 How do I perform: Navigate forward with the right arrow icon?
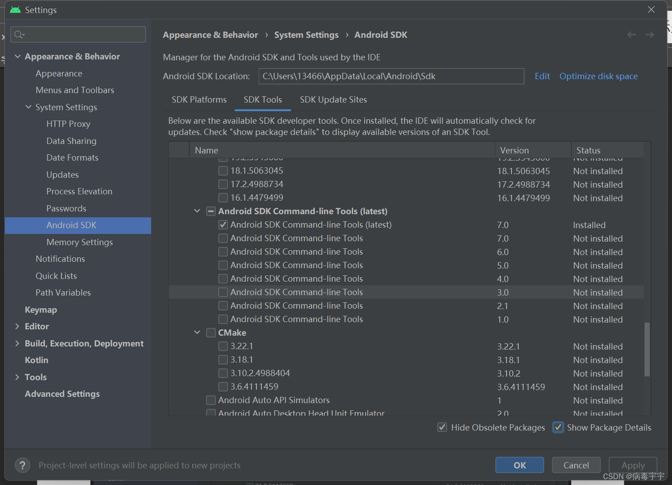click(650, 35)
